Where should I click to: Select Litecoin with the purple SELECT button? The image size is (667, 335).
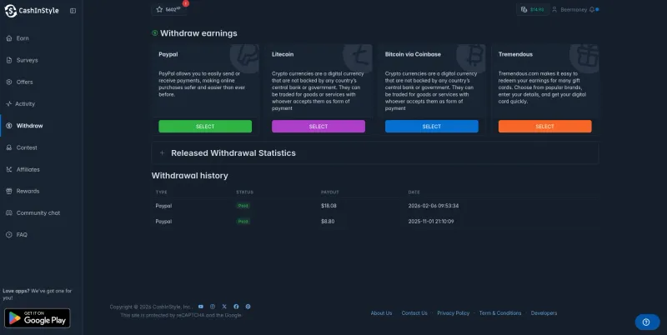click(x=318, y=127)
